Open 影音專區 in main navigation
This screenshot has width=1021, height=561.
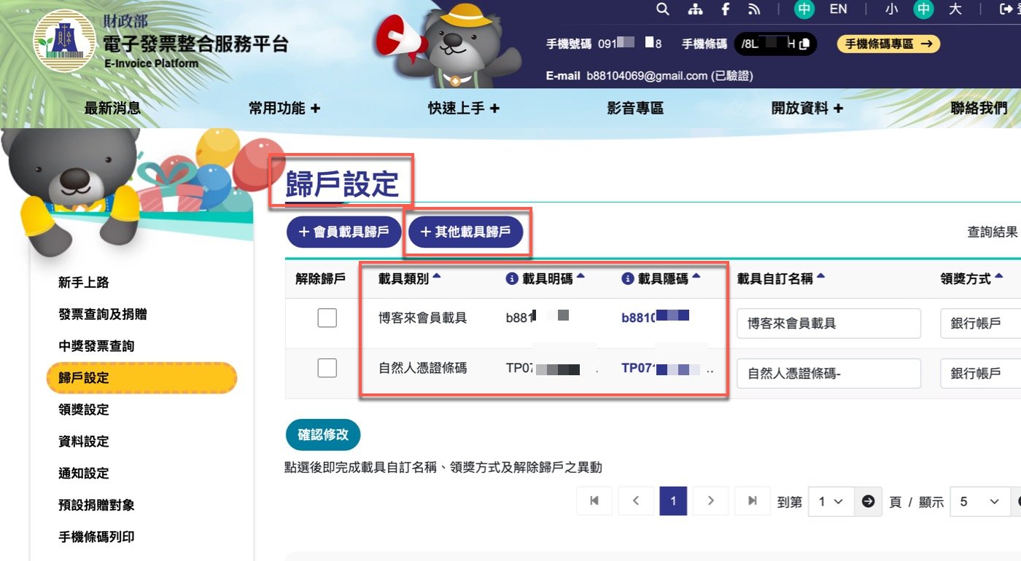[635, 109]
